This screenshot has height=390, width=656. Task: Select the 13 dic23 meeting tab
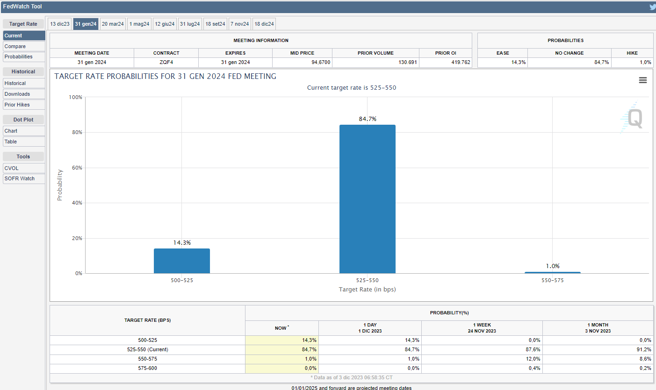[60, 24]
